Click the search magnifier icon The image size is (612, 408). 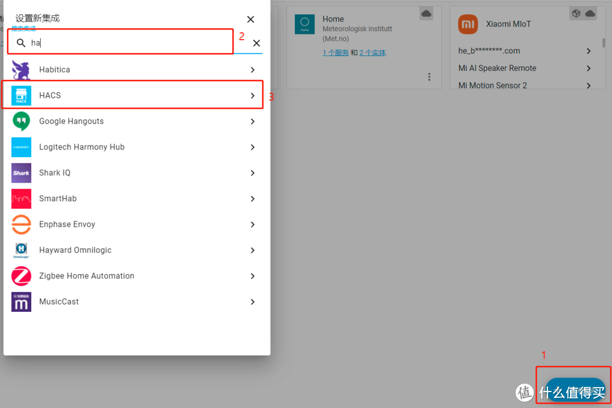(x=21, y=43)
